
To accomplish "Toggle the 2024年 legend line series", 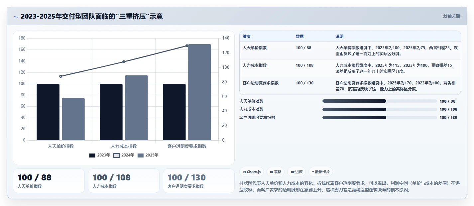I will click(x=124, y=155).
